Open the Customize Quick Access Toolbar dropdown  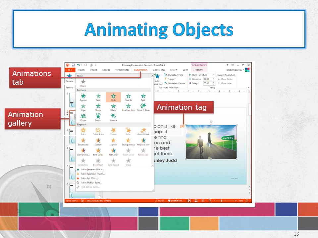[95, 65]
